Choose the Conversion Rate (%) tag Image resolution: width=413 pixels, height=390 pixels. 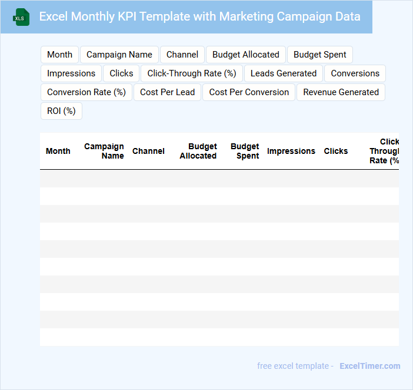[86, 92]
